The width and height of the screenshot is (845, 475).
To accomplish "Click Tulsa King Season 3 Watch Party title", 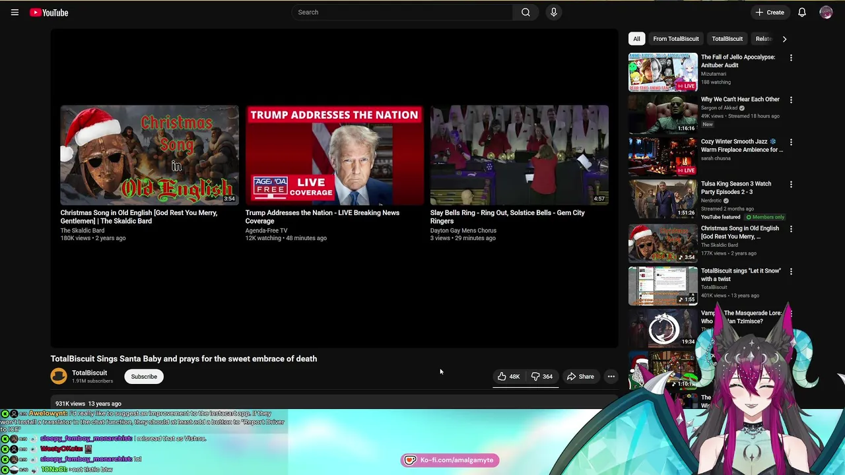I will tap(736, 188).
